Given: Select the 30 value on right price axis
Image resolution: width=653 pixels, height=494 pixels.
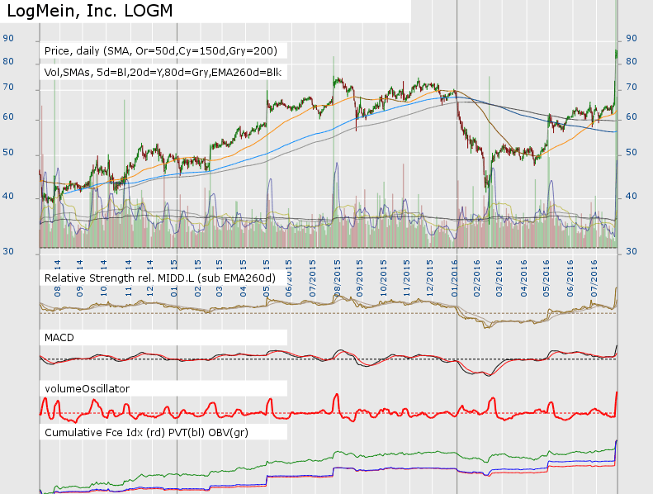Looking at the screenshot, I should coord(632,251).
